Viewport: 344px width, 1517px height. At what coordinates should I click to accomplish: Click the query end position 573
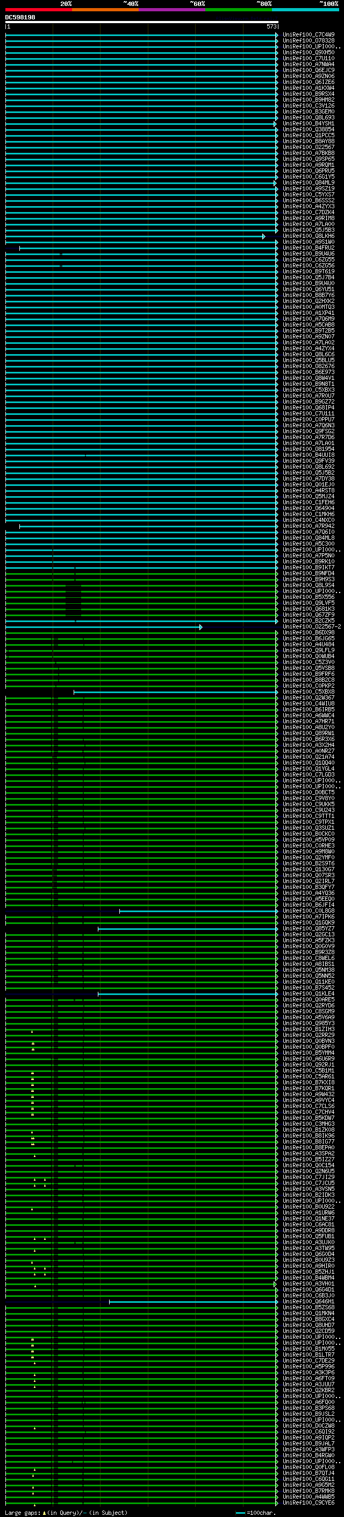click(x=271, y=26)
